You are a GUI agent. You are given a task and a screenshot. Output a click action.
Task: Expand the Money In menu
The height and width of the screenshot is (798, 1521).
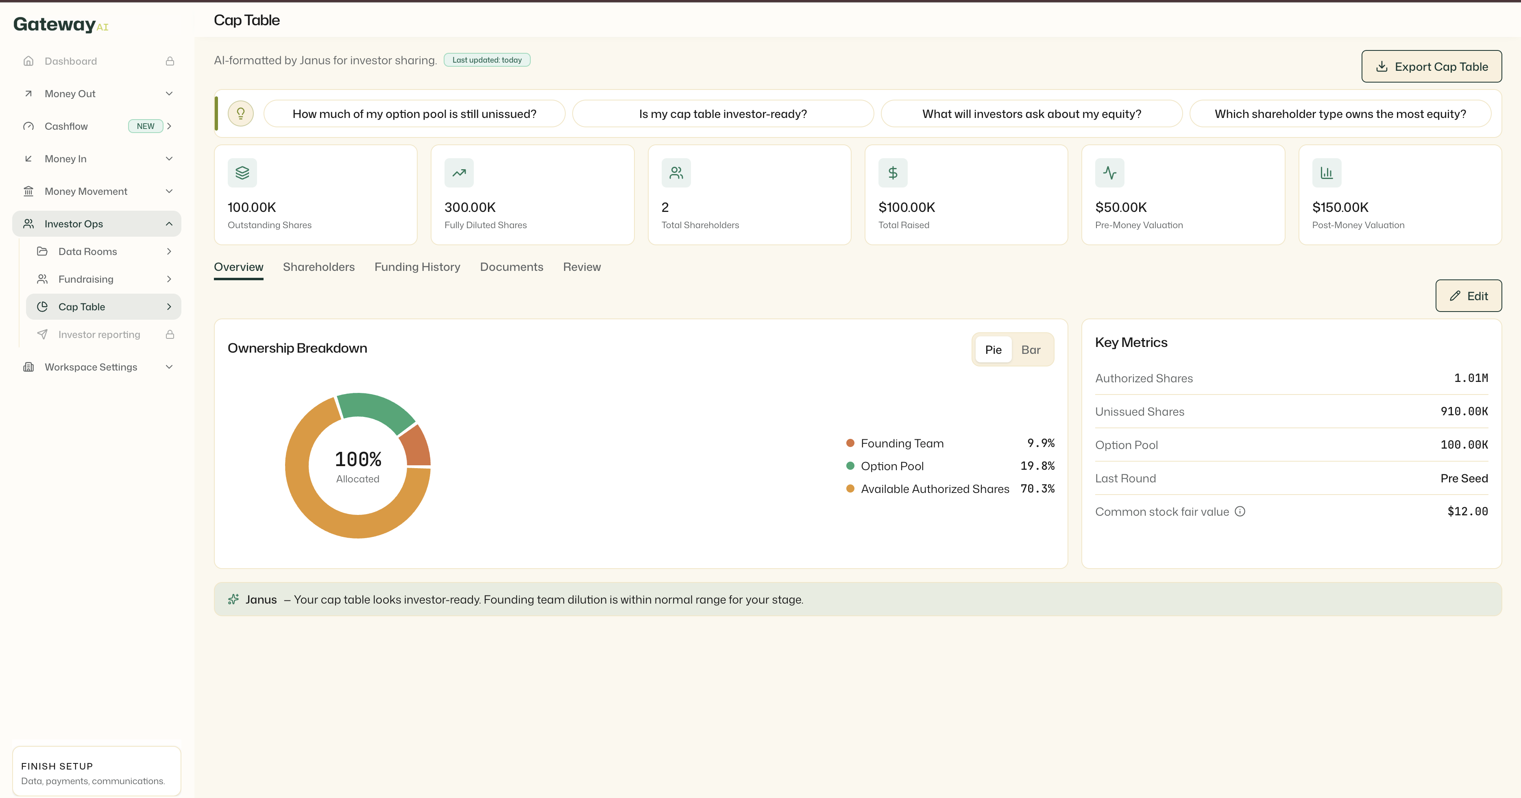click(170, 158)
